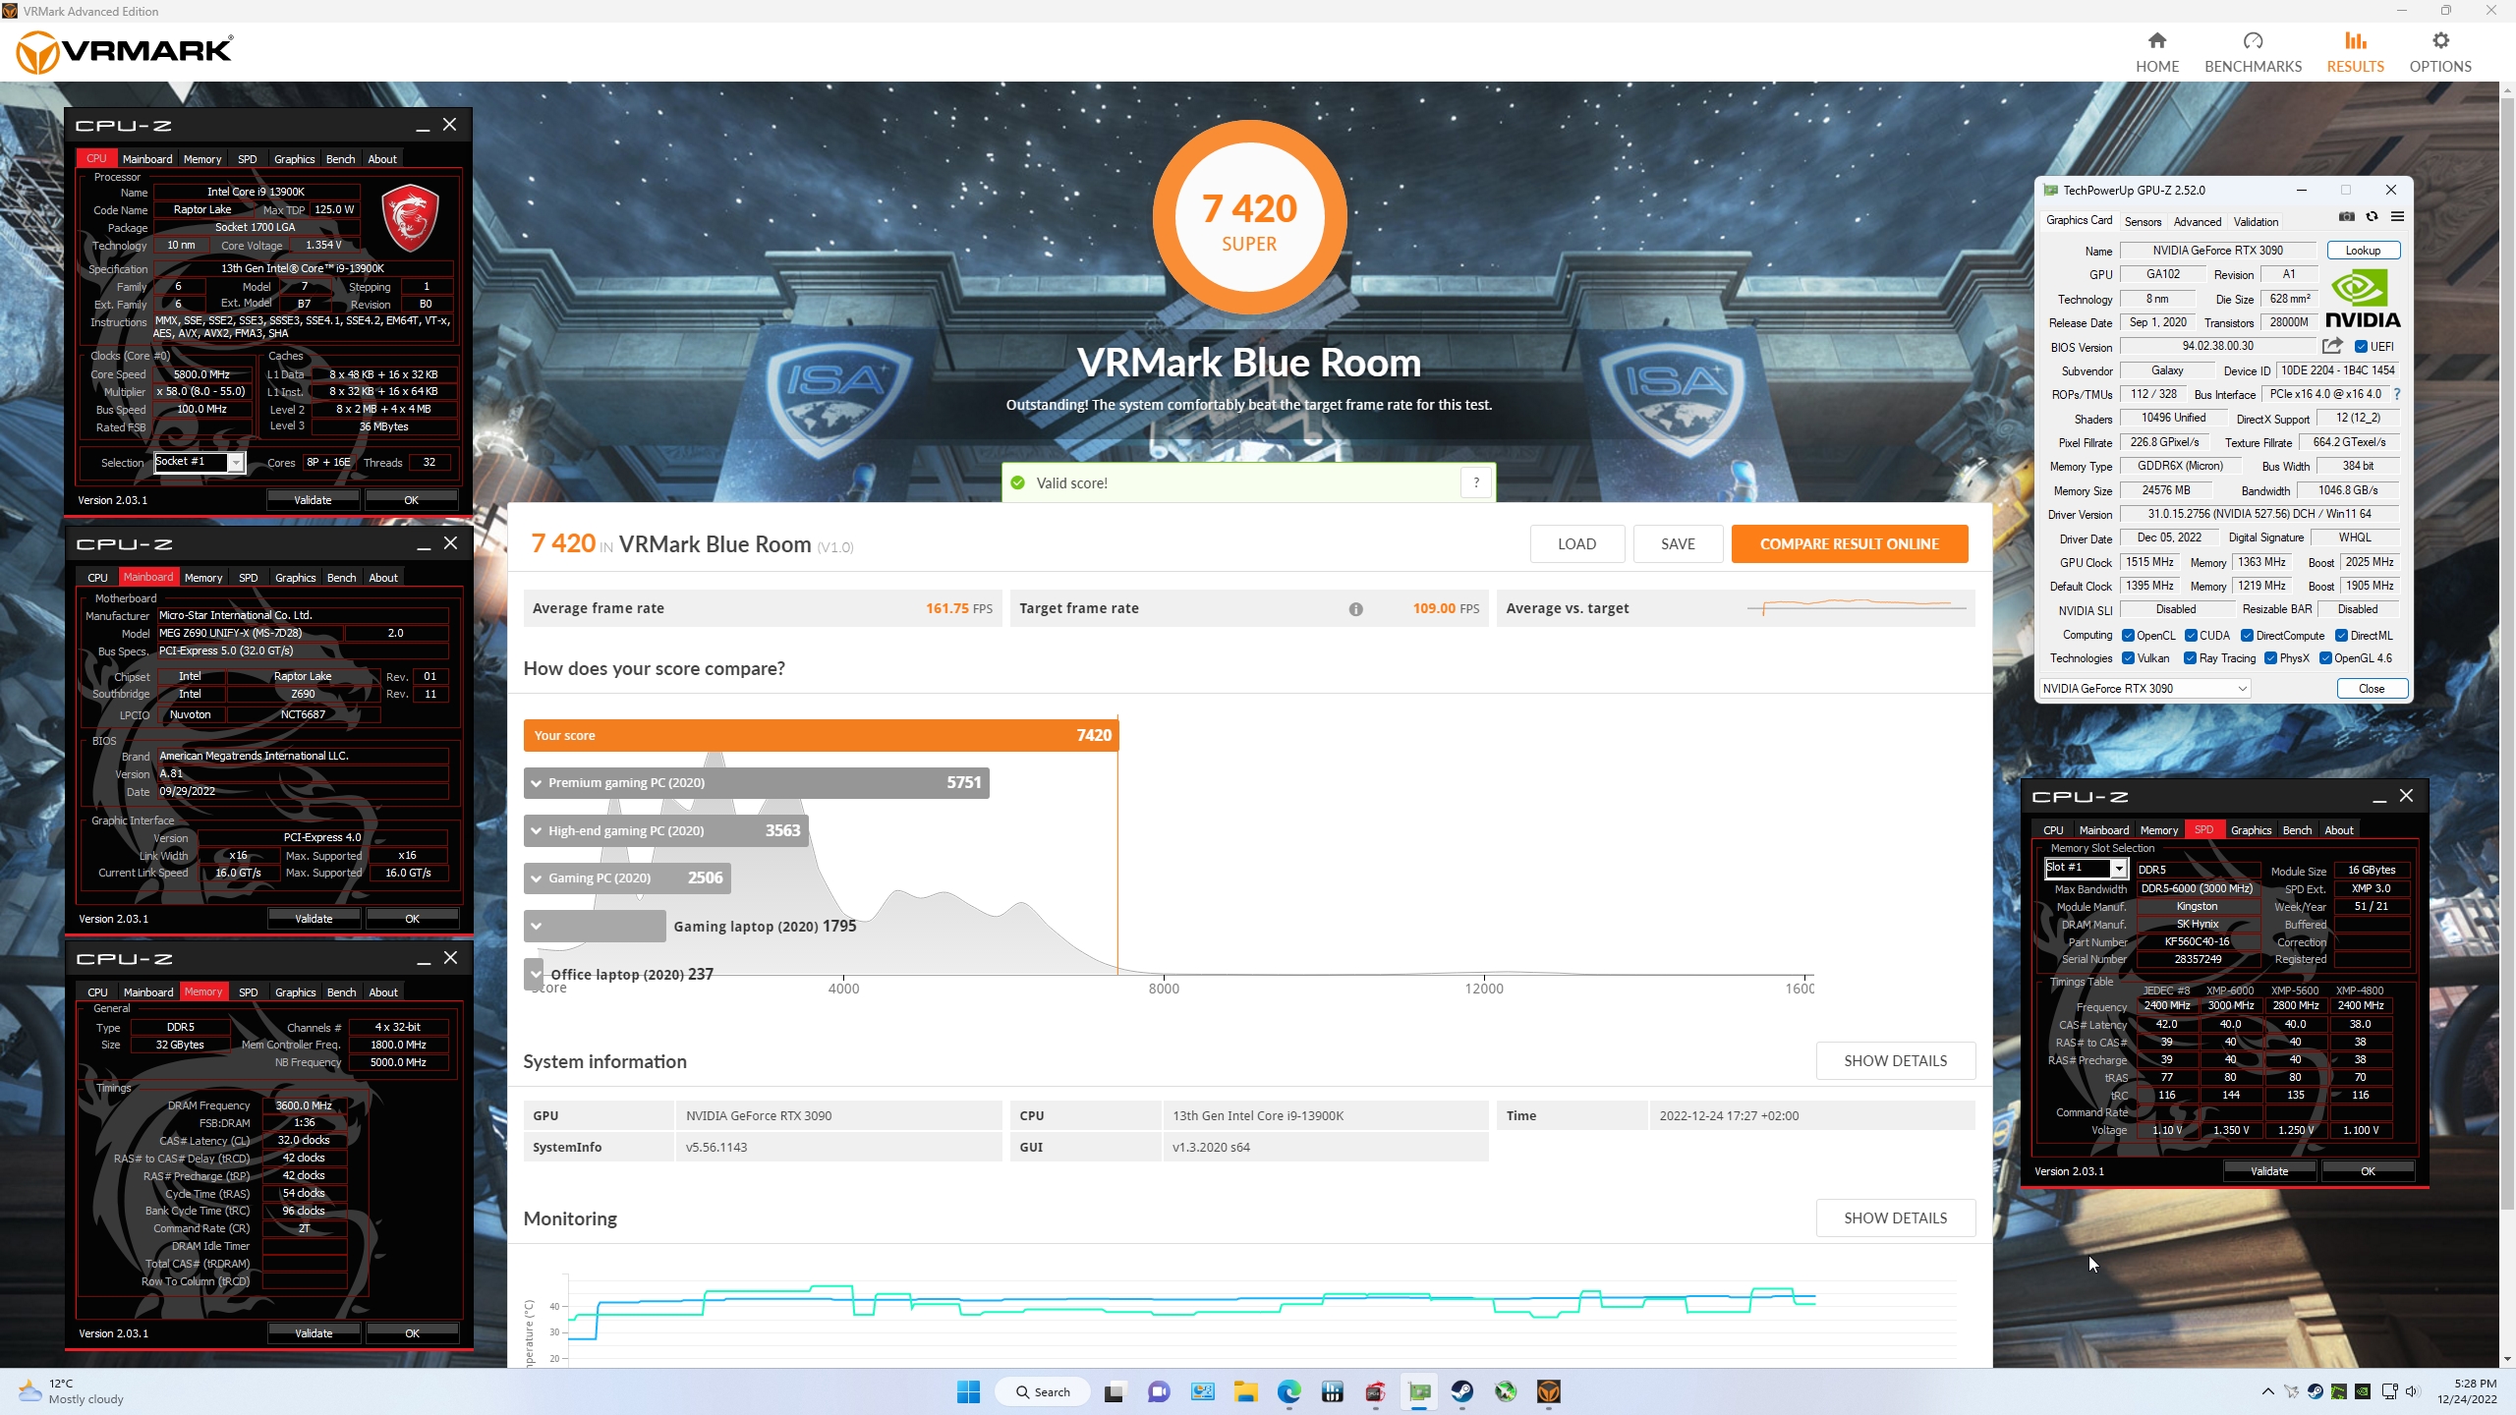
Task: Open Graphics tab in the CPU-Z SPD window
Action: (x=2251, y=830)
